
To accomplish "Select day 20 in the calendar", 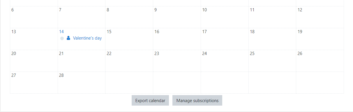I will [34, 61].
